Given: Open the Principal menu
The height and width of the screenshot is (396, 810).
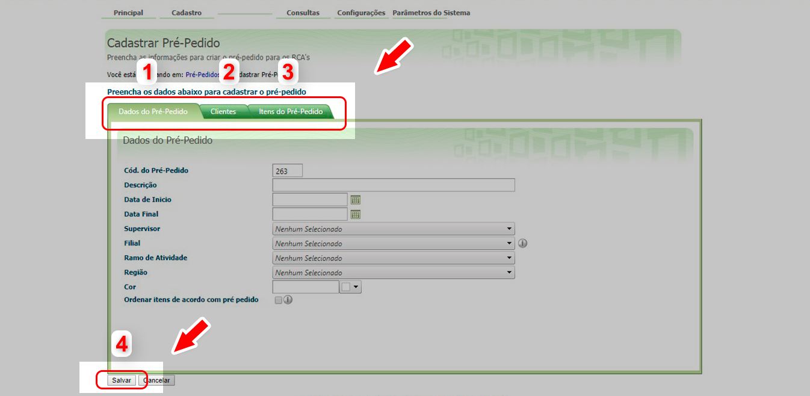Looking at the screenshot, I should click(128, 13).
